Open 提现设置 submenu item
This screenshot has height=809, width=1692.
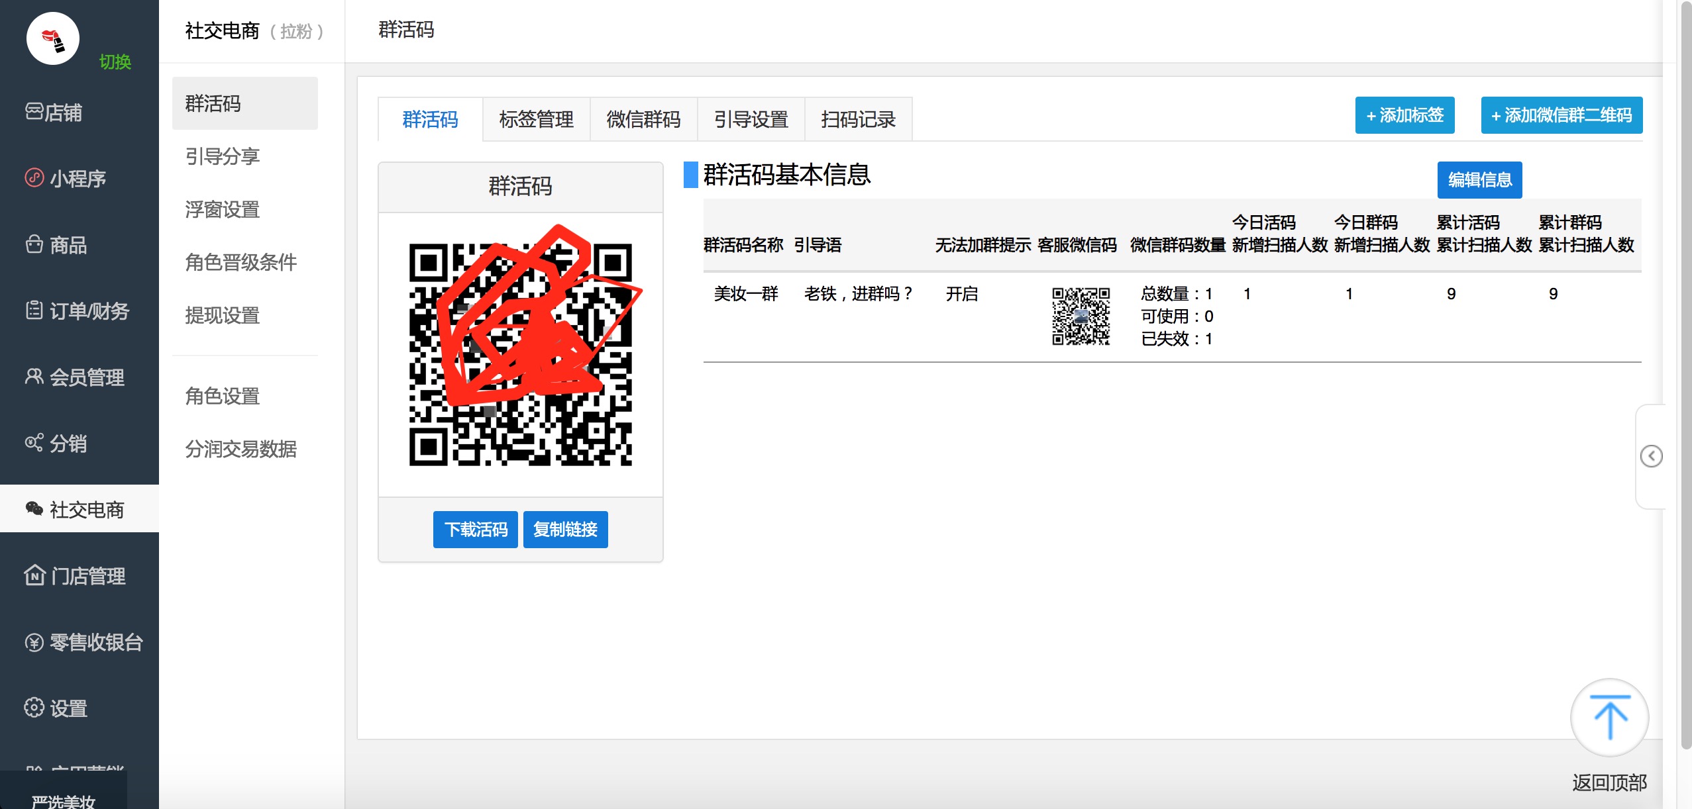tap(223, 315)
